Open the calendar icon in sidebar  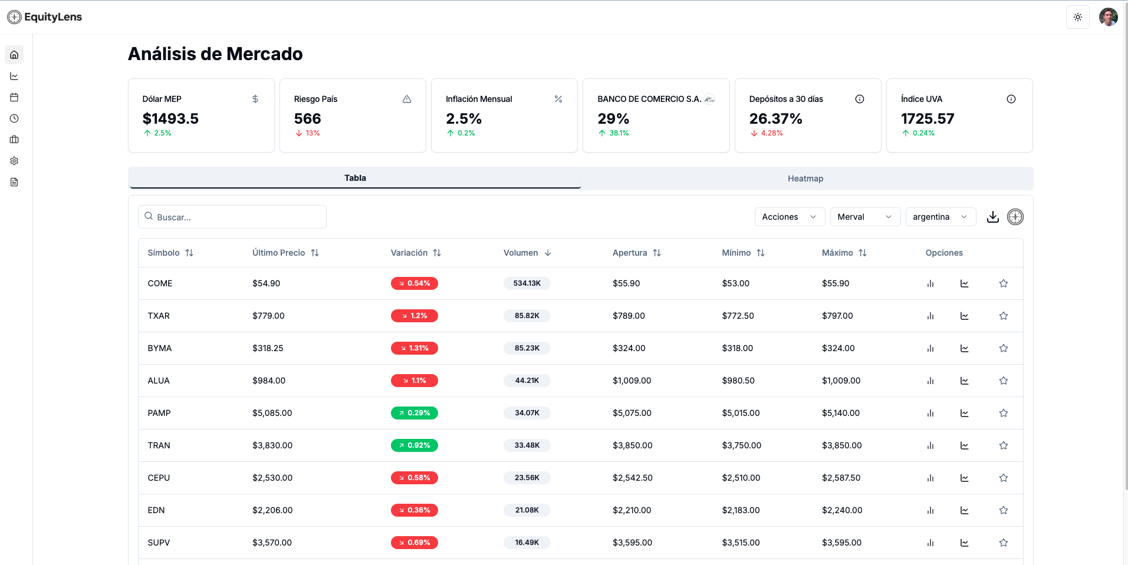pos(14,97)
